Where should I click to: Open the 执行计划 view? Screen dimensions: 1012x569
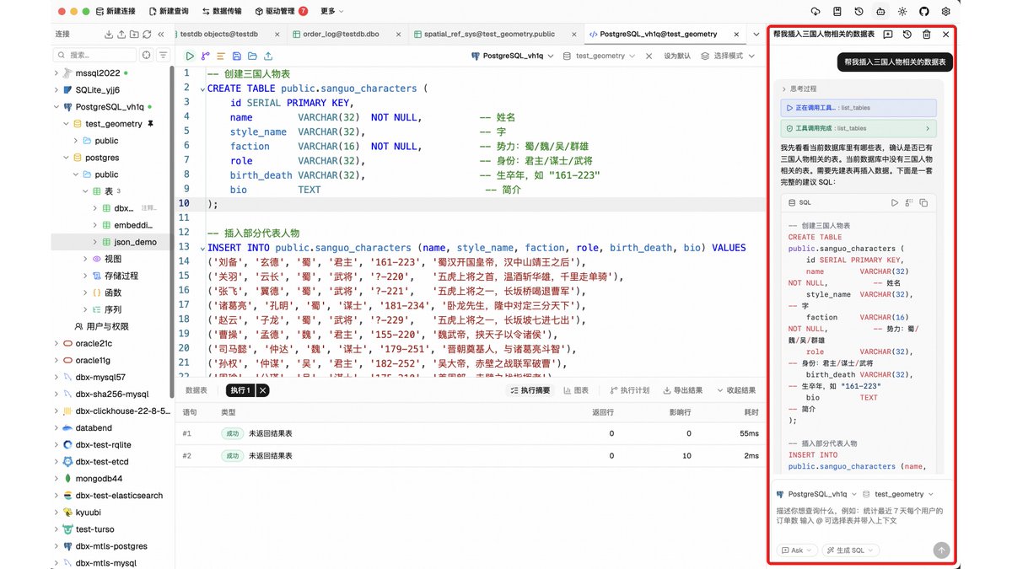coord(629,390)
